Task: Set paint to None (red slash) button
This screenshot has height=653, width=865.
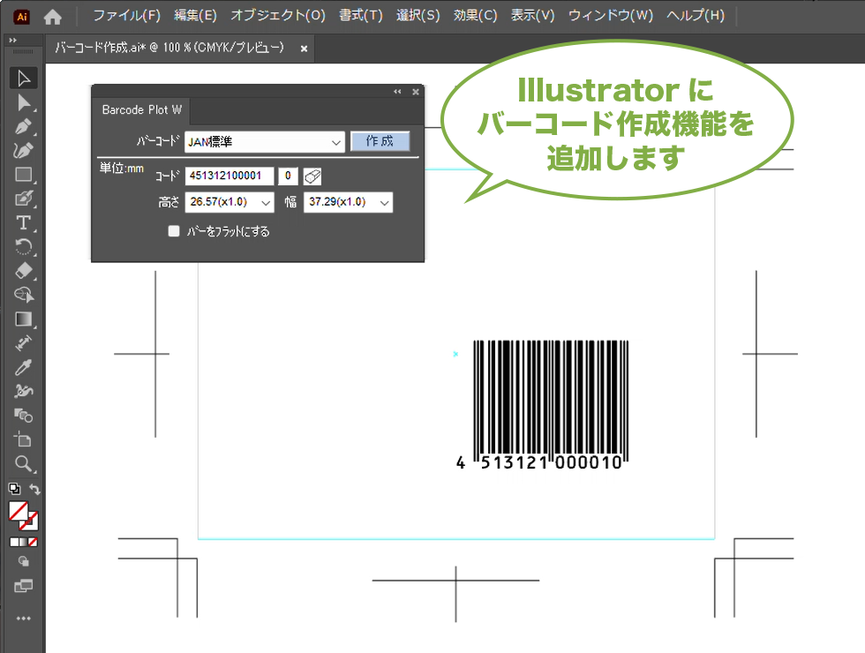Action: (34, 542)
